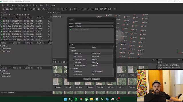Save the project with the floppy disk icon
The image size is (183, 102).
point(11,9)
